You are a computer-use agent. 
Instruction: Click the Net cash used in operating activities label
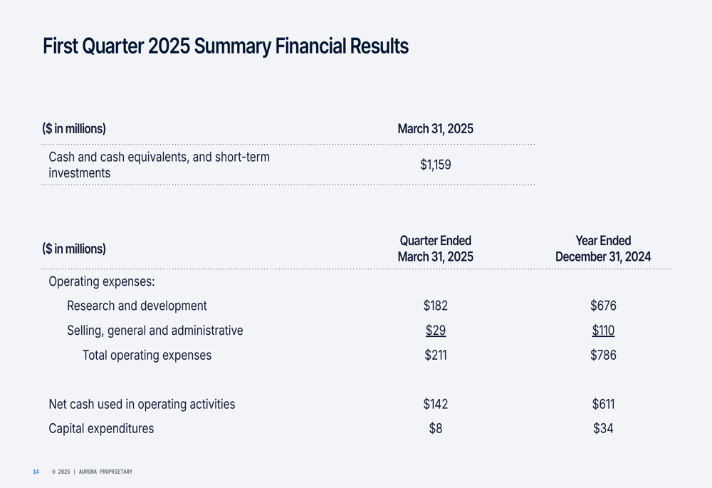142,405
